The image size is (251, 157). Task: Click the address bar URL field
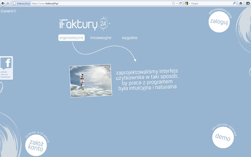coord(101,4)
